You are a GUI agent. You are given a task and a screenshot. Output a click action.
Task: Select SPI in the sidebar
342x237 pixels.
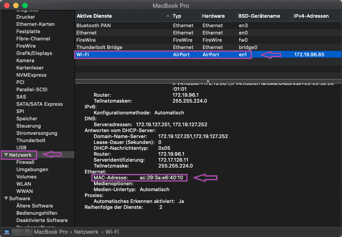20,111
